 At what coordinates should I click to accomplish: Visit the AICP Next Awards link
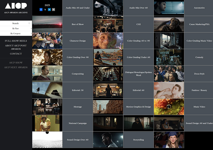tap(16, 67)
